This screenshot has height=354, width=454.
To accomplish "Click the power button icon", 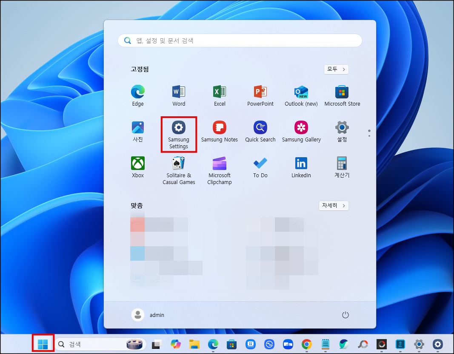I will click(345, 315).
